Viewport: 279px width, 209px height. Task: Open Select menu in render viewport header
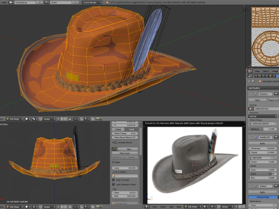coord(163,207)
